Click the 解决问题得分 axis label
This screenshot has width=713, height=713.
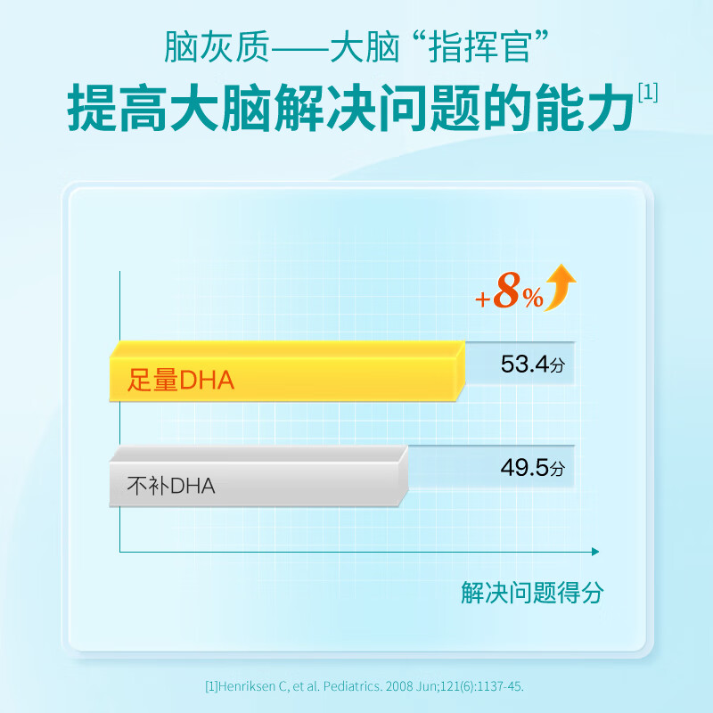click(x=532, y=593)
